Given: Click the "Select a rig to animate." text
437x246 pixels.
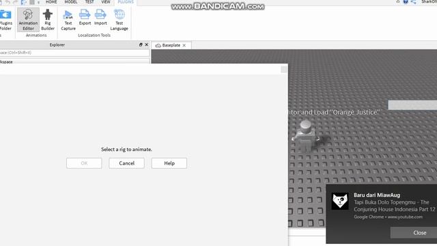Looking at the screenshot, I should pyautogui.click(x=126, y=150).
